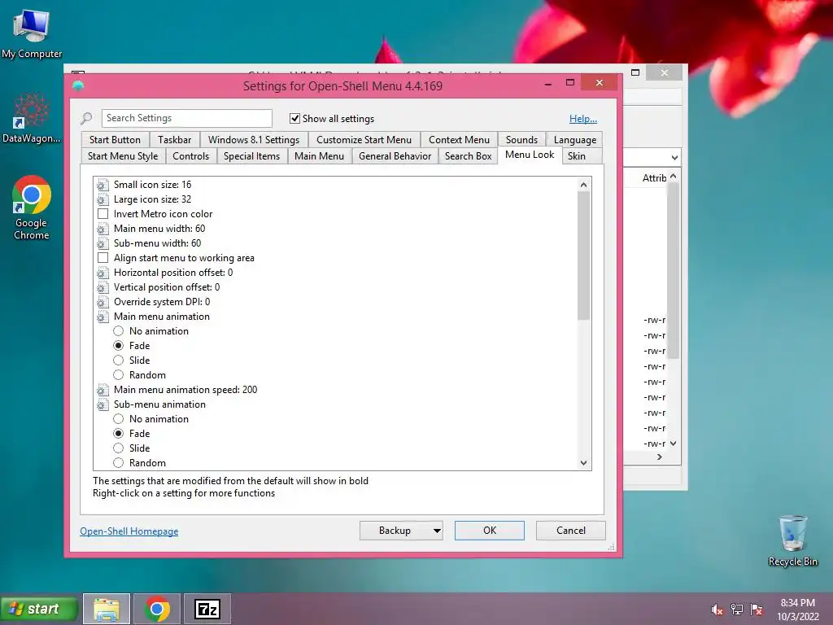Open the network tray icon
Viewport: 833px width, 625px height.
pyautogui.click(x=737, y=610)
